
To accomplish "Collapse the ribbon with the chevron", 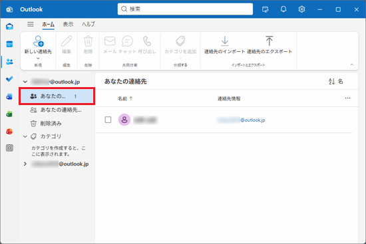I will coord(352,64).
